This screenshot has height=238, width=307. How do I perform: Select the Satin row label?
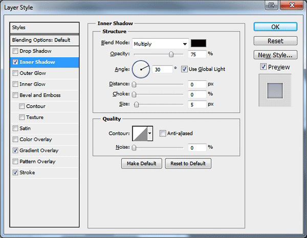point(25,128)
